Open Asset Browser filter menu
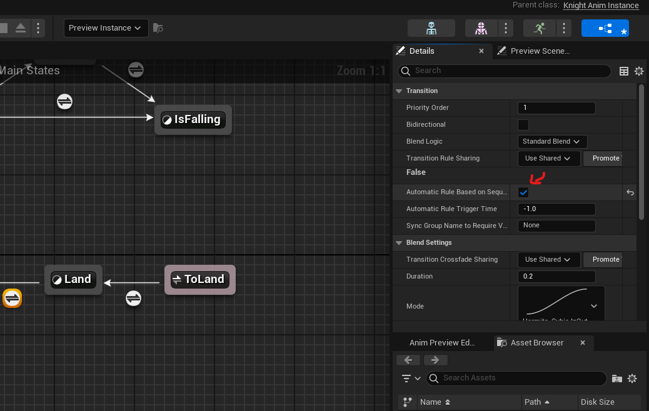Image resolution: width=649 pixels, height=411 pixels. pos(411,379)
